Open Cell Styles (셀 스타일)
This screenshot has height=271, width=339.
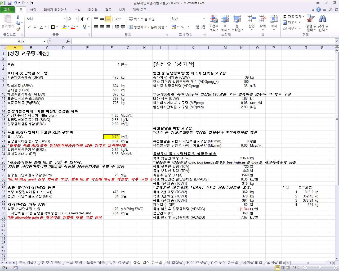[x=237, y=23]
